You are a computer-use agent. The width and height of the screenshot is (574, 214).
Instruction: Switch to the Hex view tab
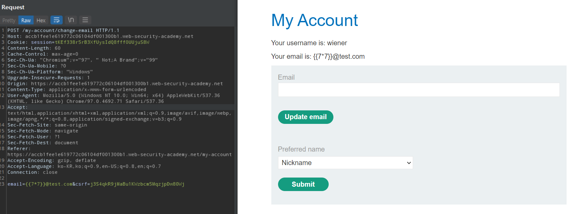coord(41,21)
